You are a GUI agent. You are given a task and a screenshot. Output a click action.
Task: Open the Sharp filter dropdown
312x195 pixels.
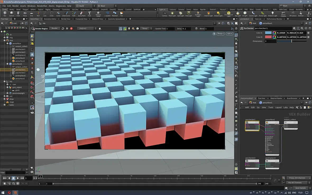(x=146, y=29)
